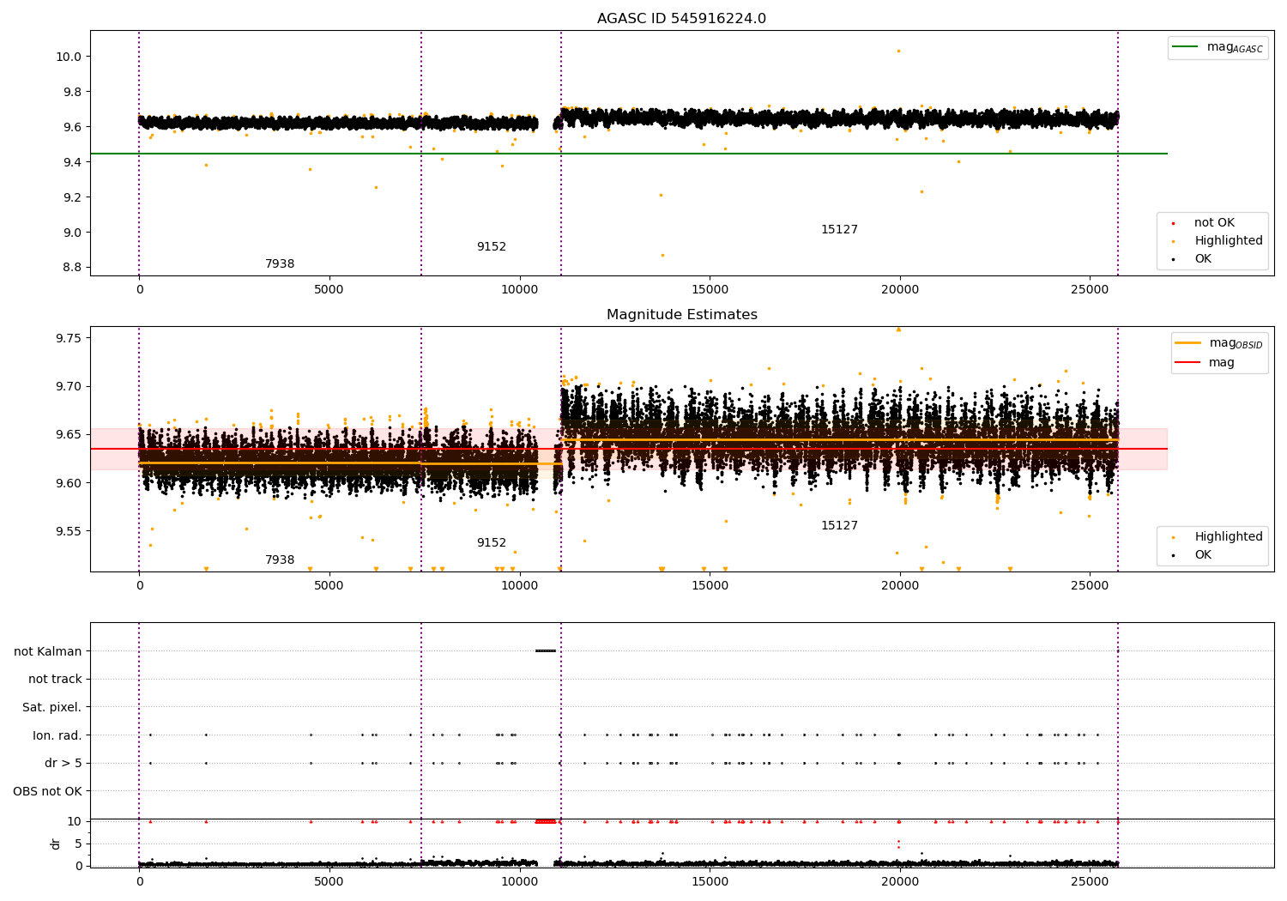Click the 5 tick on the dr axis

coord(78,844)
